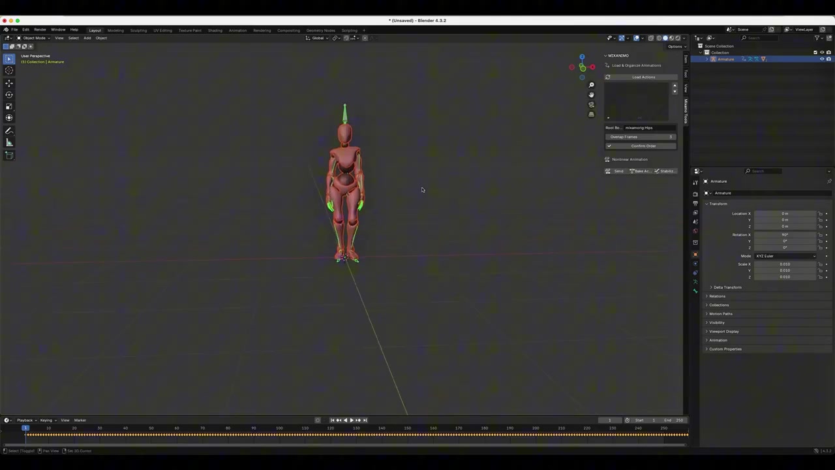Image resolution: width=835 pixels, height=470 pixels.
Task: Click the current frame field in timeline
Action: (610, 420)
